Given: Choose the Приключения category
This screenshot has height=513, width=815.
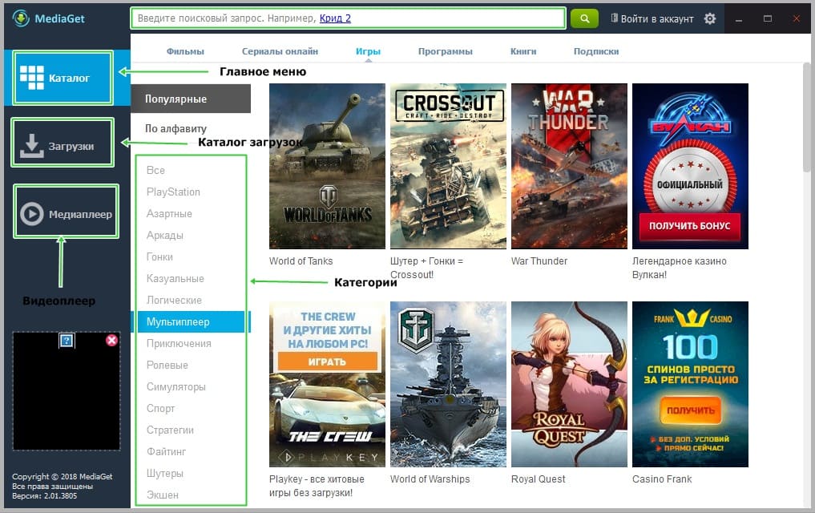Looking at the screenshot, I should pos(179,344).
